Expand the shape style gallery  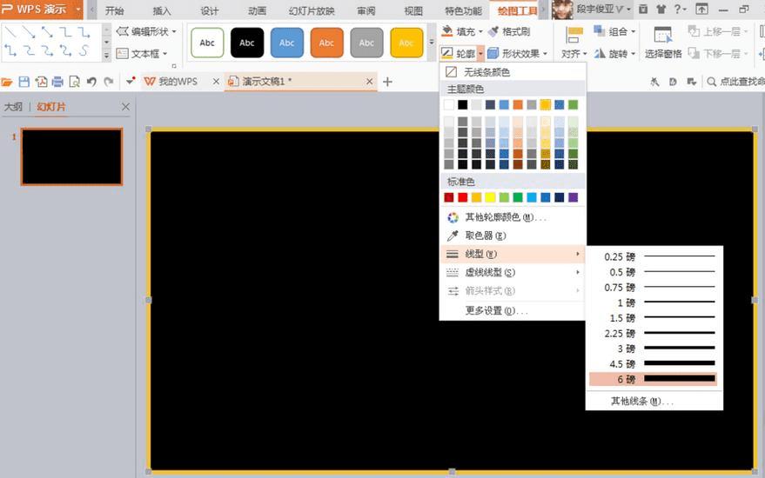point(432,43)
